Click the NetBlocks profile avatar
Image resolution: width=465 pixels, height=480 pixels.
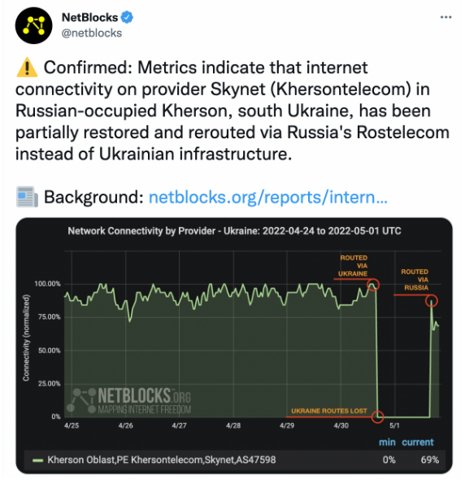[x=33, y=26]
